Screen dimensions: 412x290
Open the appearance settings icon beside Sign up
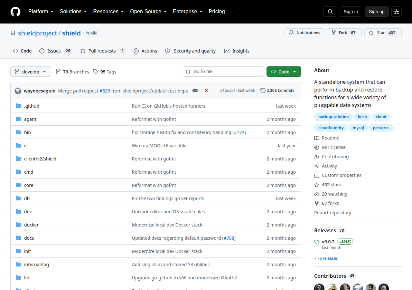pos(397,12)
